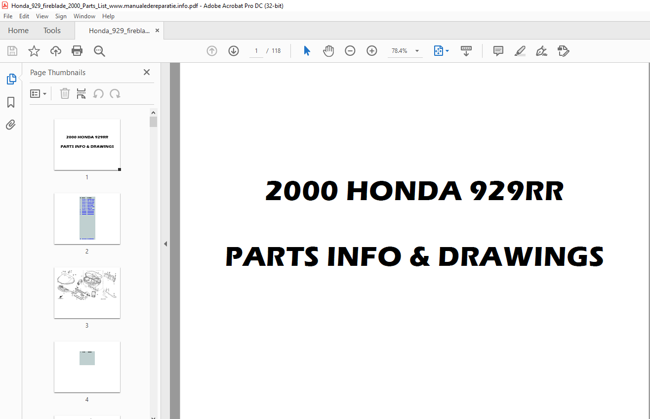Open the Sign document pen tool
Screen dimensions: 650x419
click(x=541, y=51)
